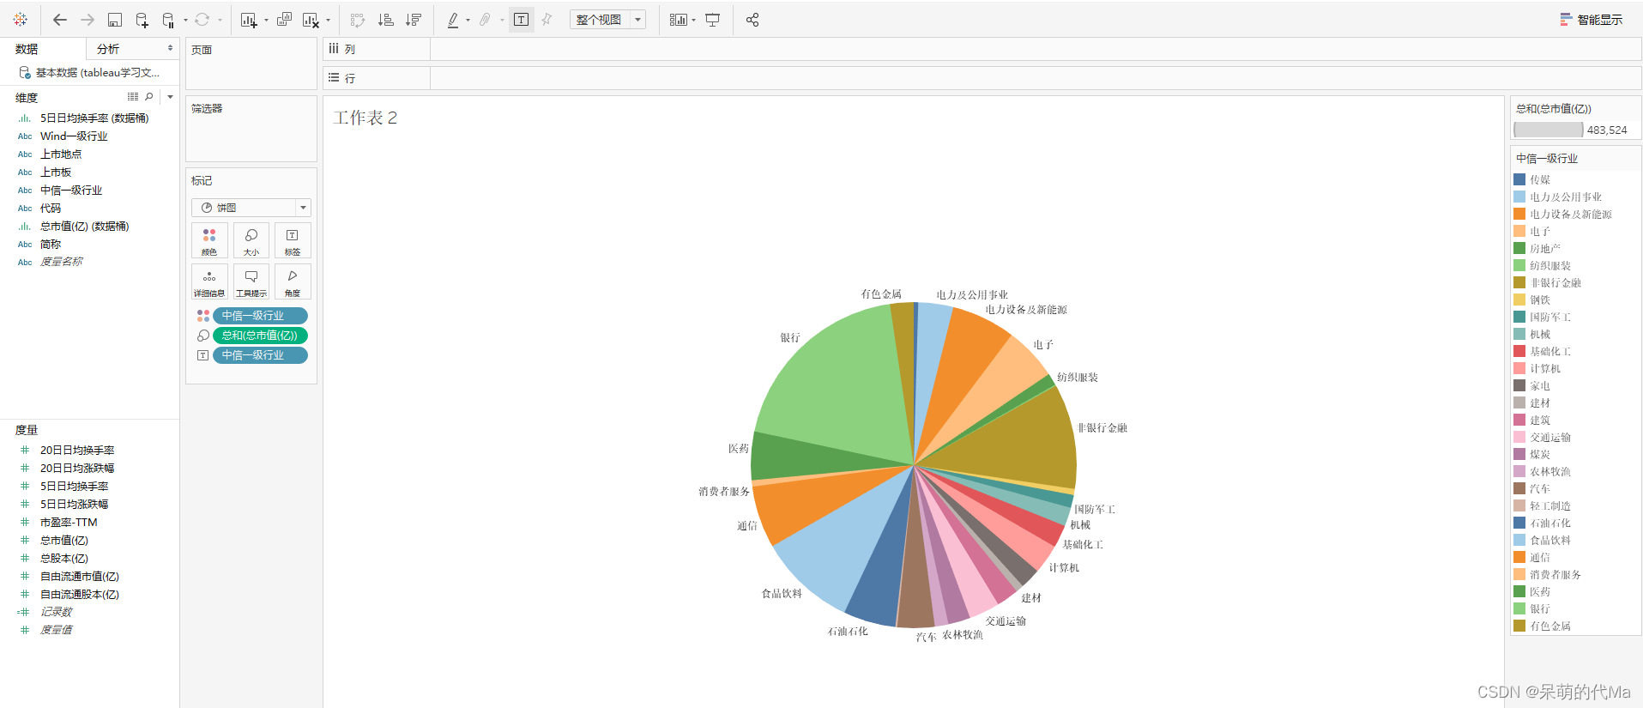Click the 详细信息 detail mark button
Screen dimensions: 1643x708
coord(209,281)
